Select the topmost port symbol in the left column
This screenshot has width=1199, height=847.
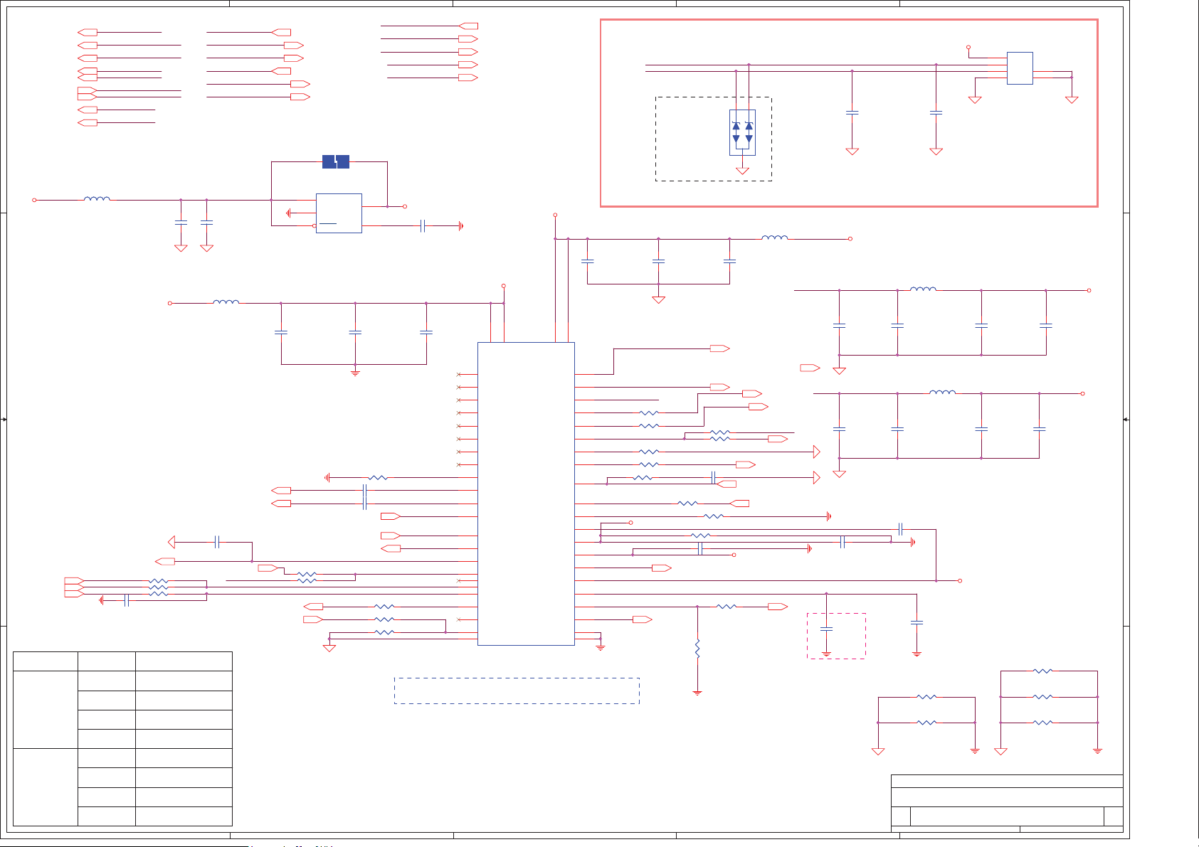88,33
